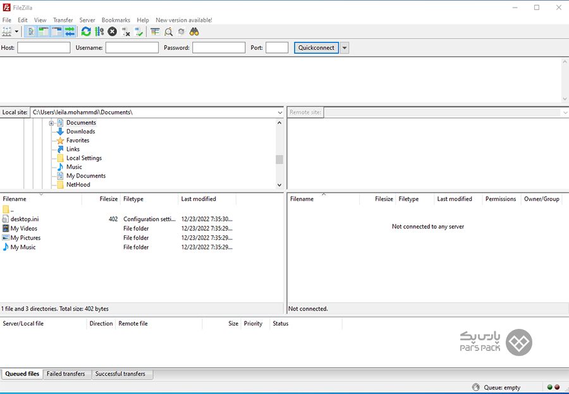Select Favorites folder in local tree
The height and width of the screenshot is (394, 569).
[x=78, y=140]
